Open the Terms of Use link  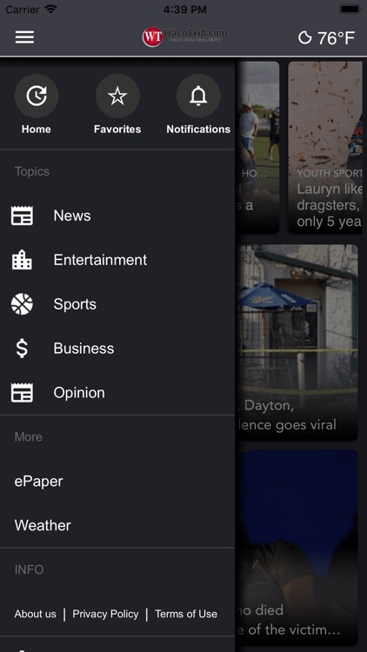click(x=186, y=614)
